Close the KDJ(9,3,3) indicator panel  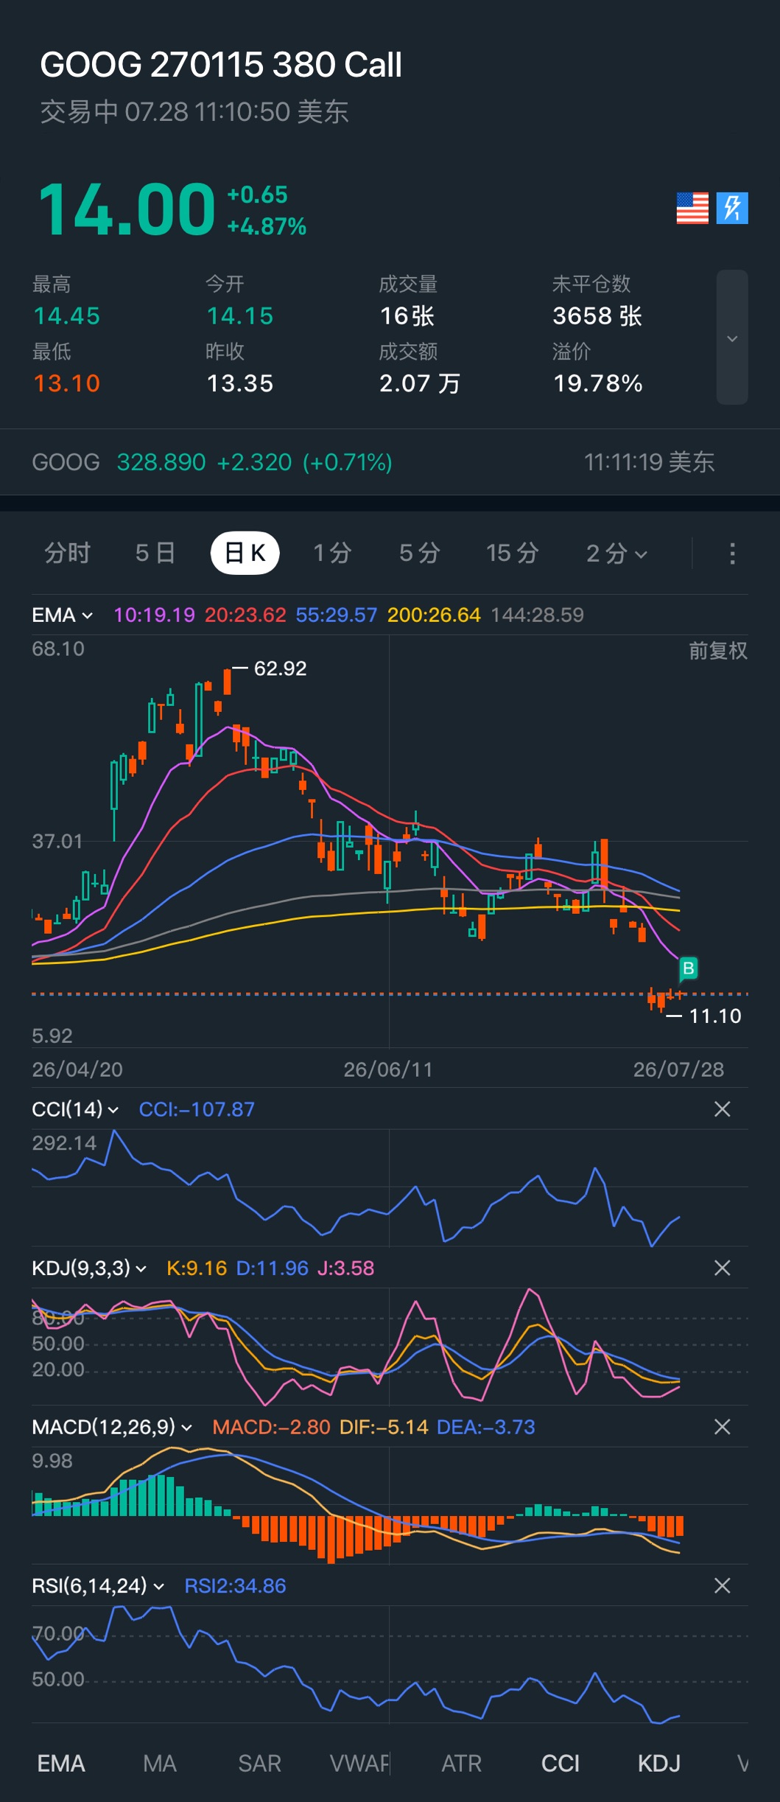[723, 1268]
